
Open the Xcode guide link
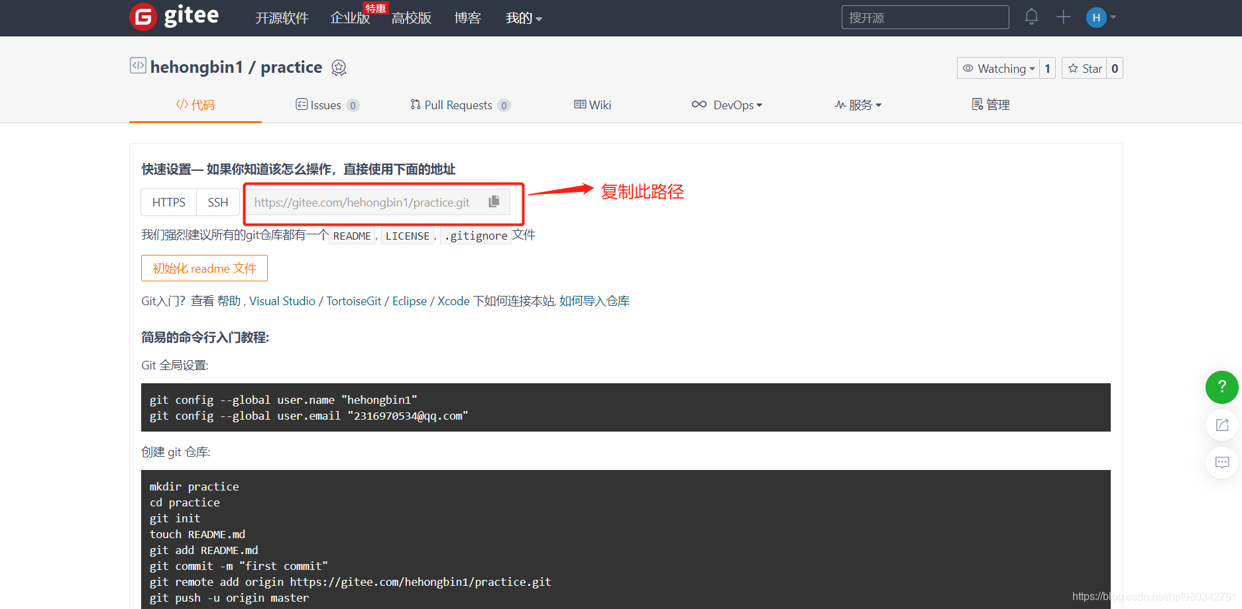coord(453,301)
